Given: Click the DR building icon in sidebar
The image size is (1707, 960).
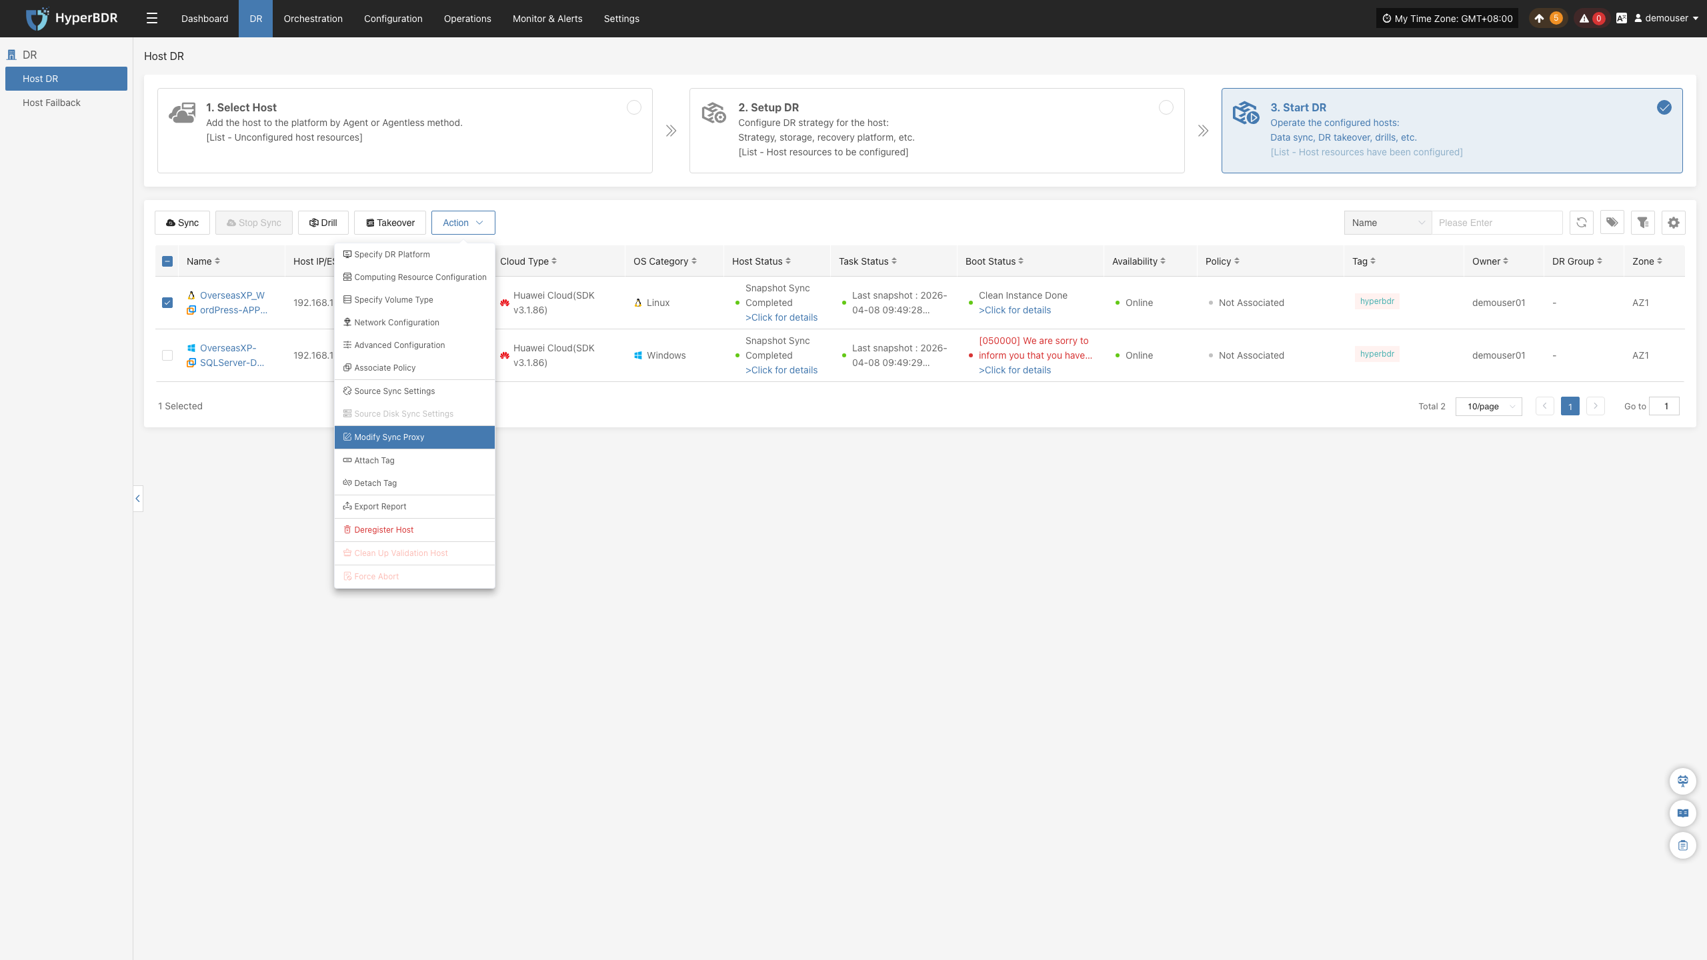Looking at the screenshot, I should (x=11, y=55).
